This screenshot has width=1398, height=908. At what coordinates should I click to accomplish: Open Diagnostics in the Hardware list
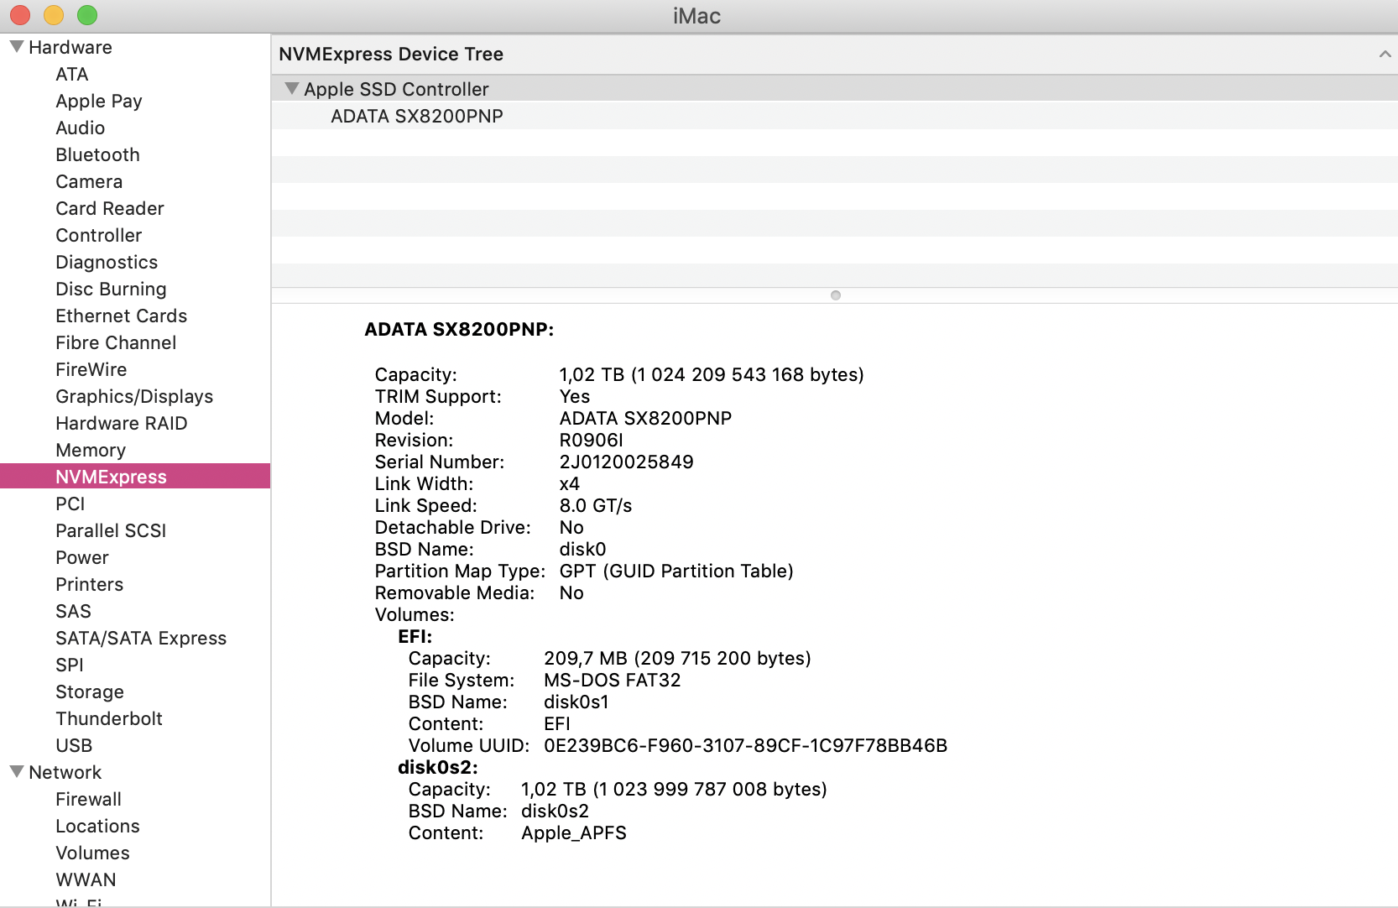point(107,262)
